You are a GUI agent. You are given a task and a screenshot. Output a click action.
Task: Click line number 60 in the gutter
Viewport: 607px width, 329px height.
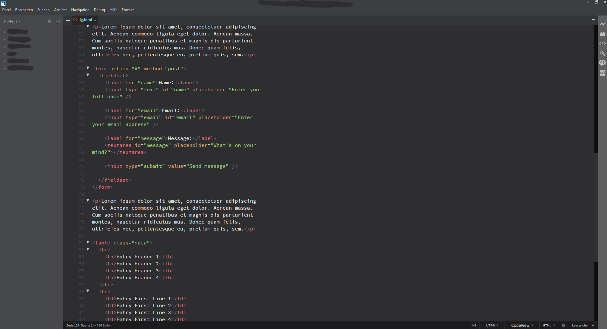coord(81,97)
